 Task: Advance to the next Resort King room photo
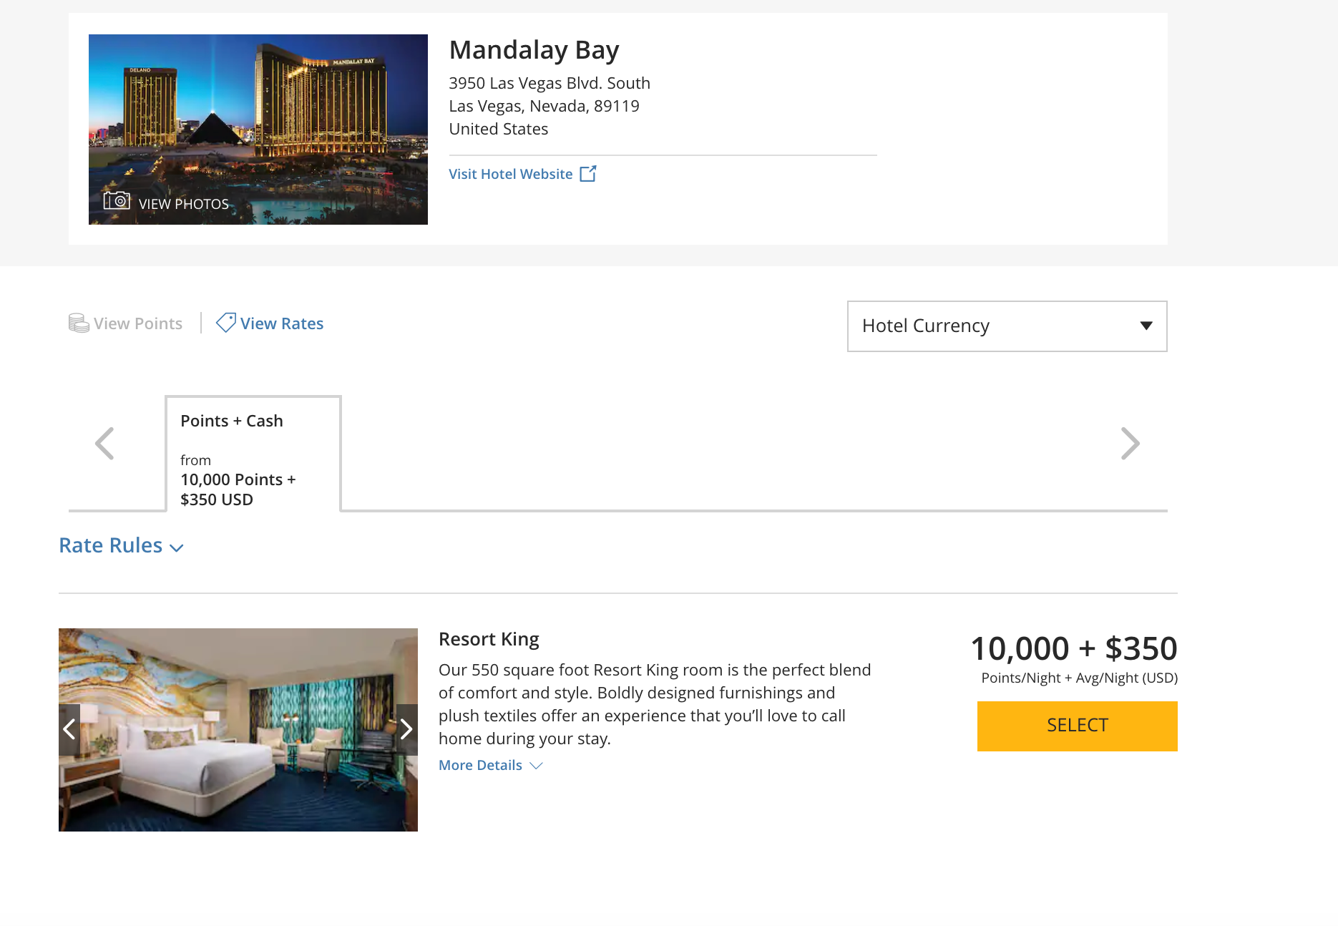click(x=406, y=729)
